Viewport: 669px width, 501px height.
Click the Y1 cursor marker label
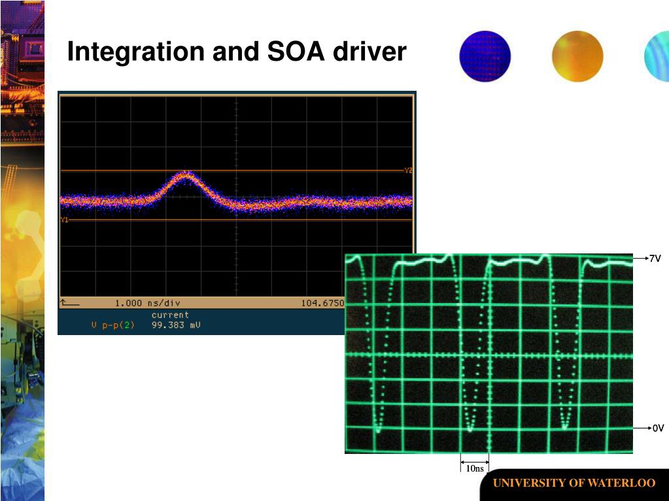point(65,220)
